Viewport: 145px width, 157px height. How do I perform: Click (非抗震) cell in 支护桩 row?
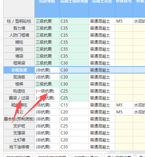[47, 126]
